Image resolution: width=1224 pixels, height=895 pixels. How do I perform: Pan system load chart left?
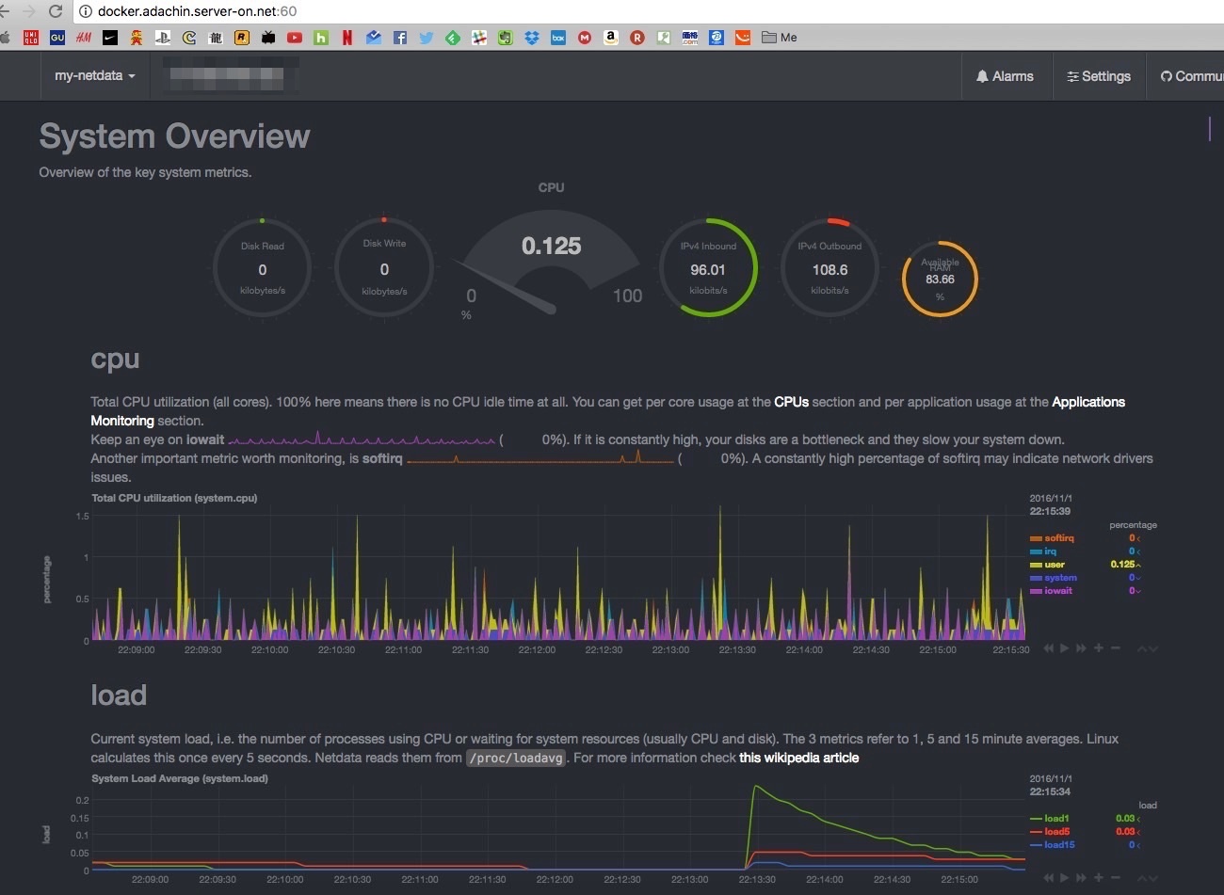coord(1048,878)
